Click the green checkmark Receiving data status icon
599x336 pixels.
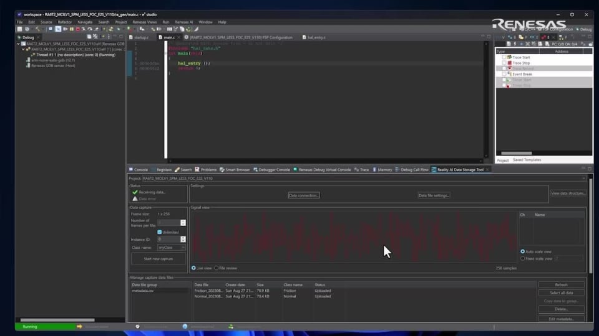pyautogui.click(x=135, y=192)
